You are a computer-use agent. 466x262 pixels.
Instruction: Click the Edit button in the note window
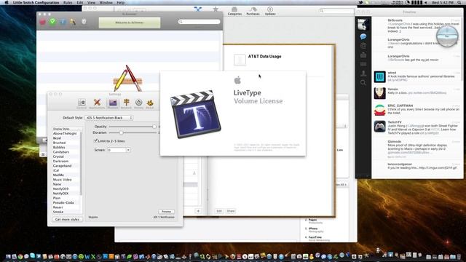pos(219,211)
